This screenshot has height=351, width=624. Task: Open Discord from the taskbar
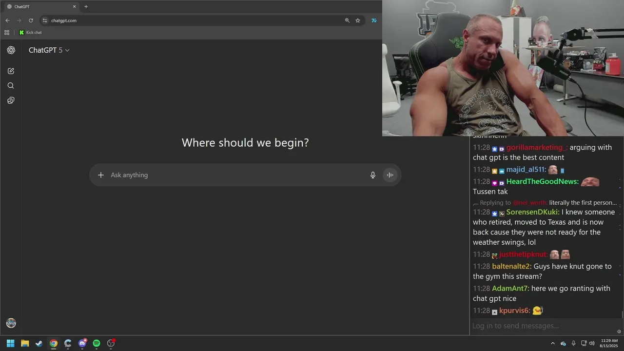[82, 343]
